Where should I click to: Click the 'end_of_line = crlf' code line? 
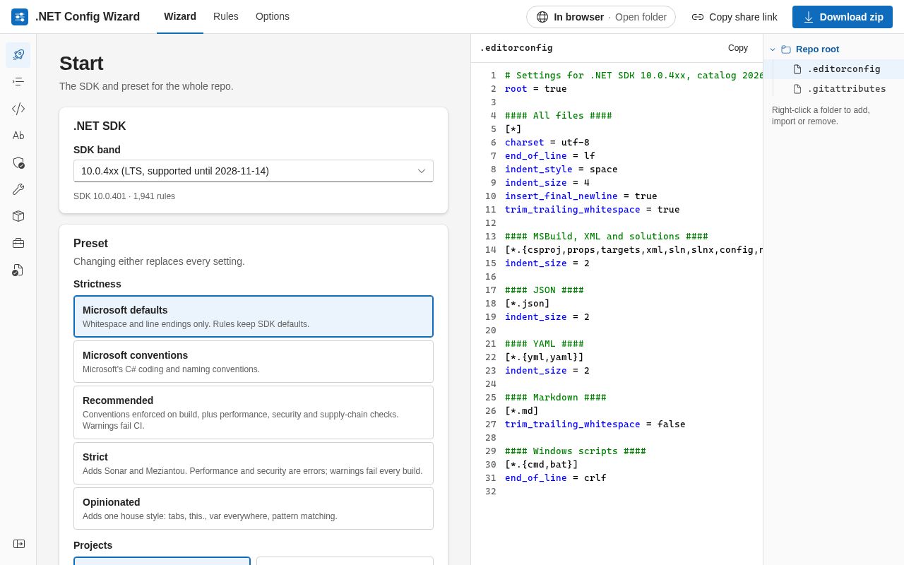point(556,478)
